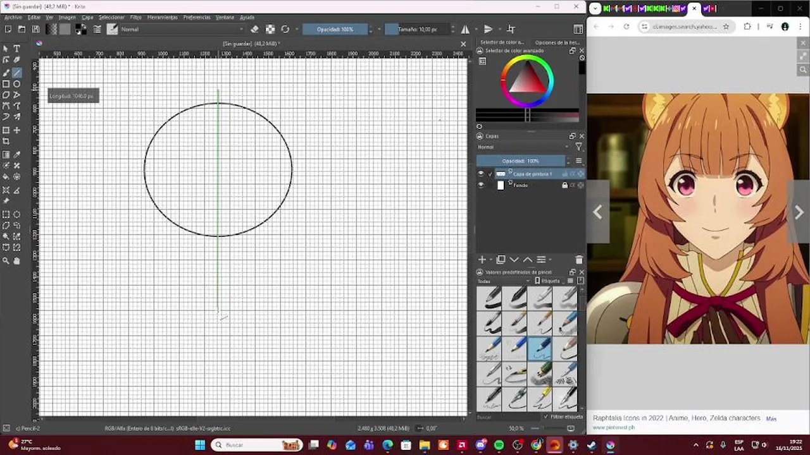Toggle eraser mode in the toolbar

[x=254, y=29]
